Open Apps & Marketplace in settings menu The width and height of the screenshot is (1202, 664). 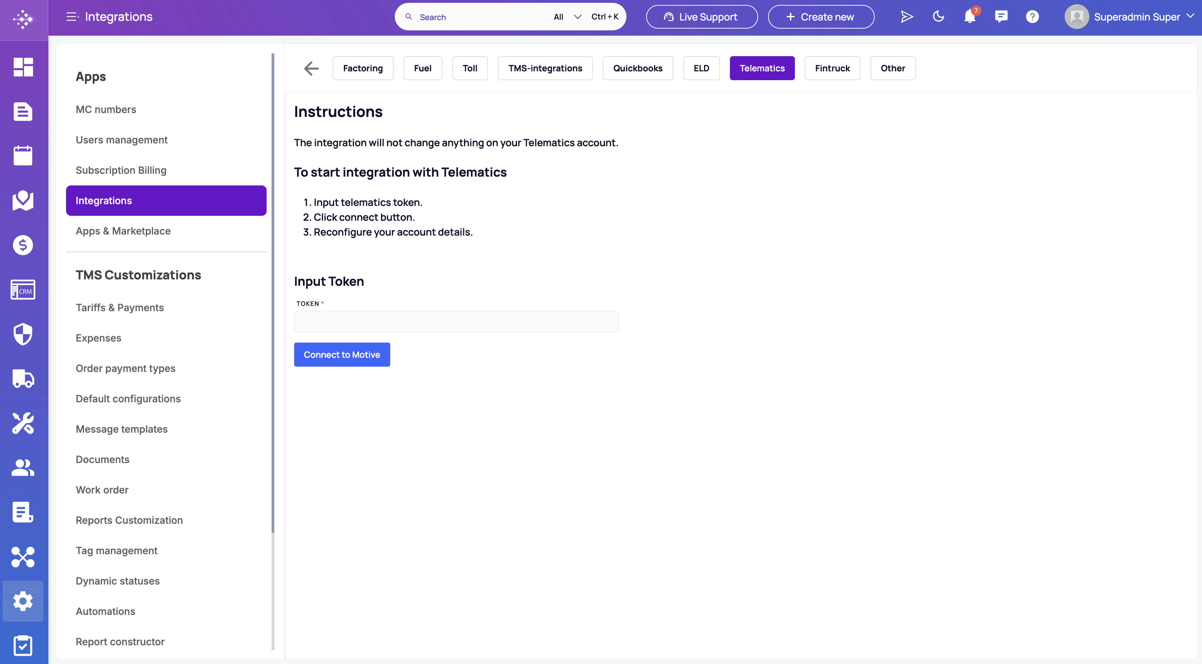(123, 231)
